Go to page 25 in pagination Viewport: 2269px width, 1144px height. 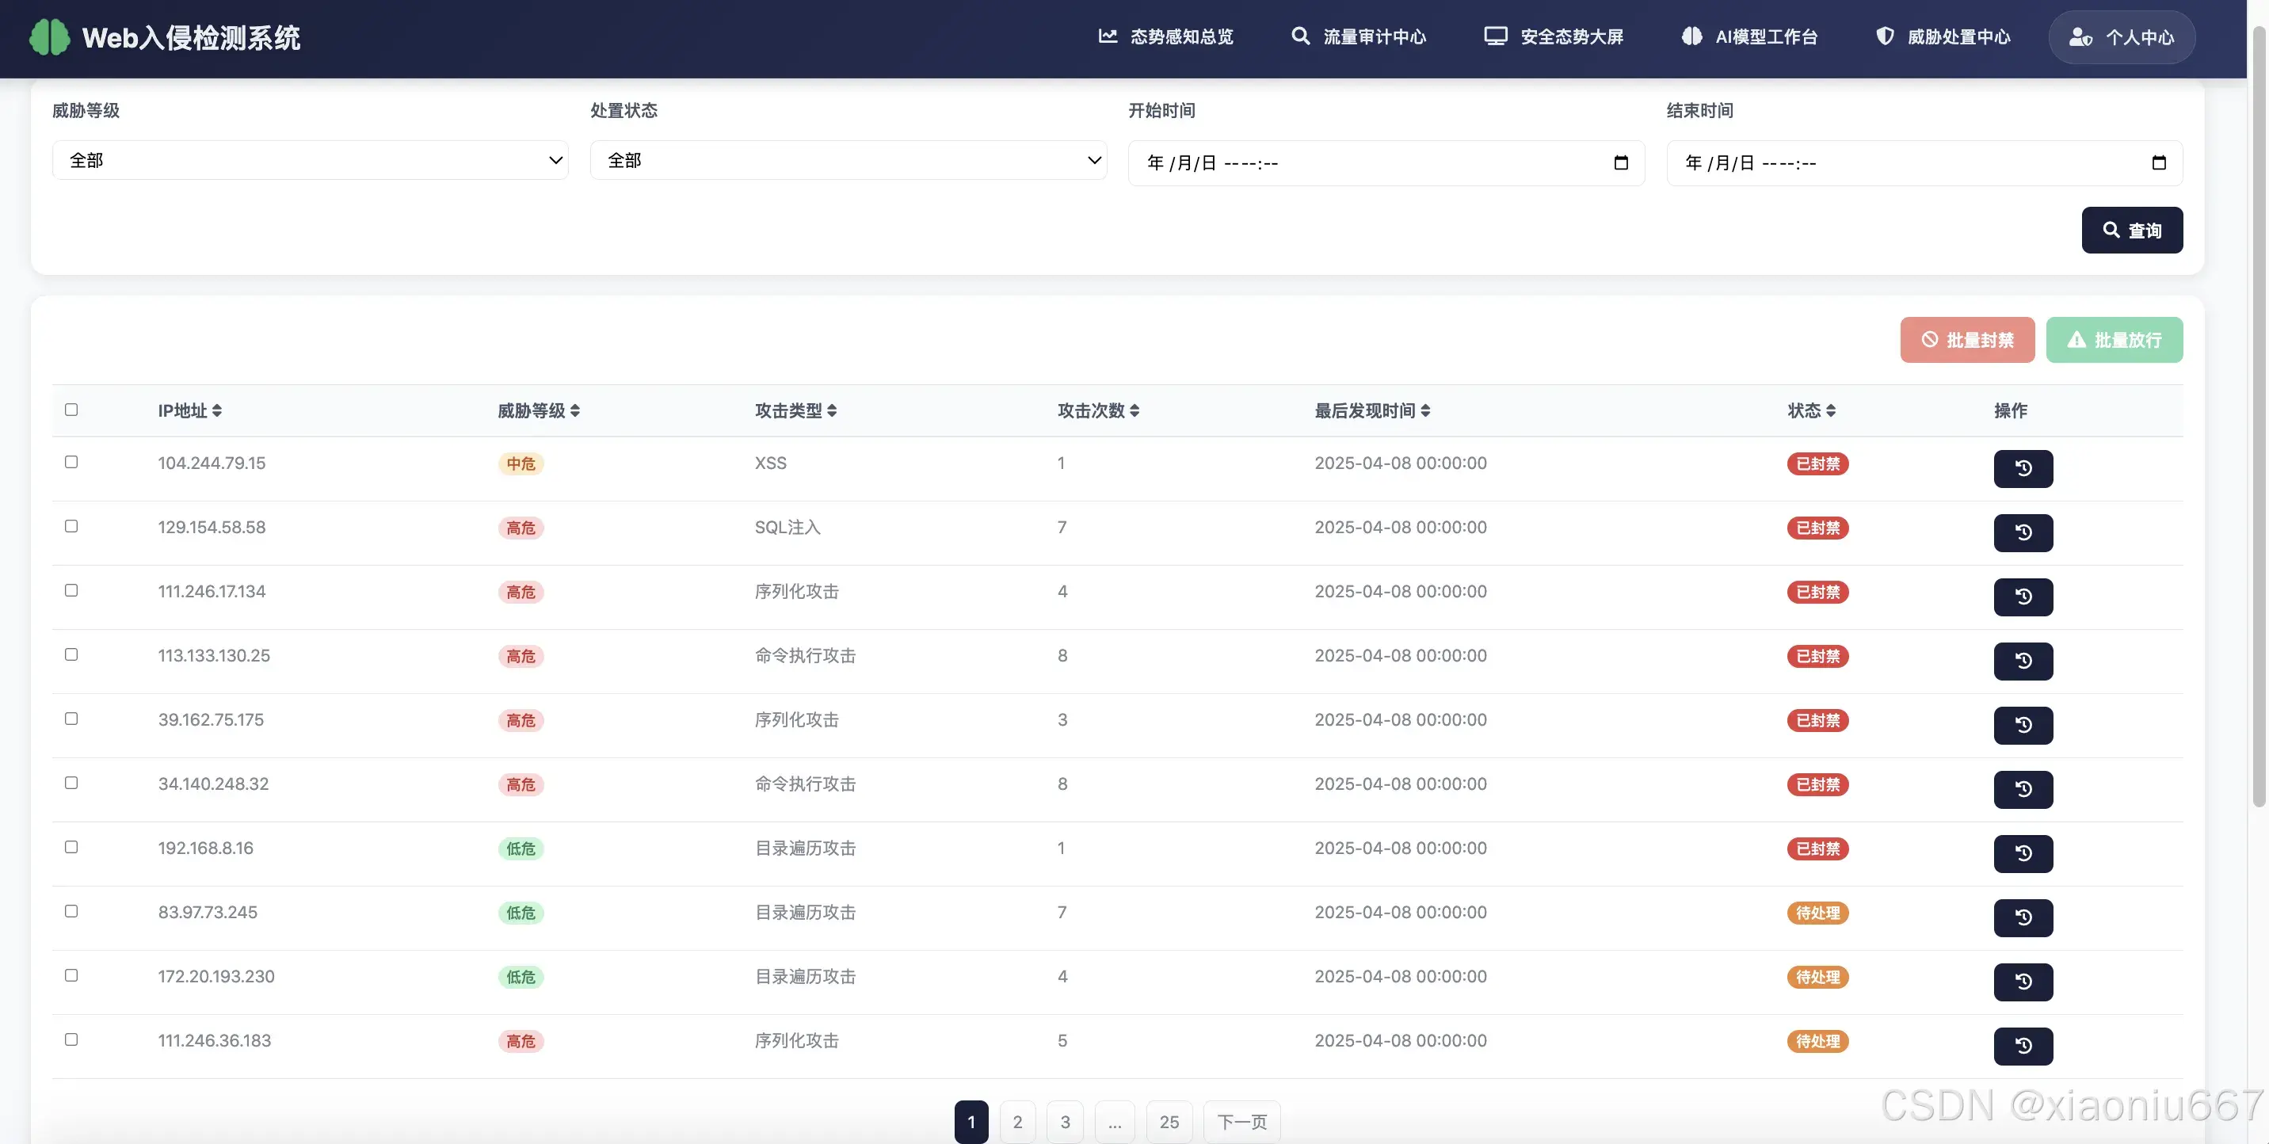click(x=1169, y=1122)
